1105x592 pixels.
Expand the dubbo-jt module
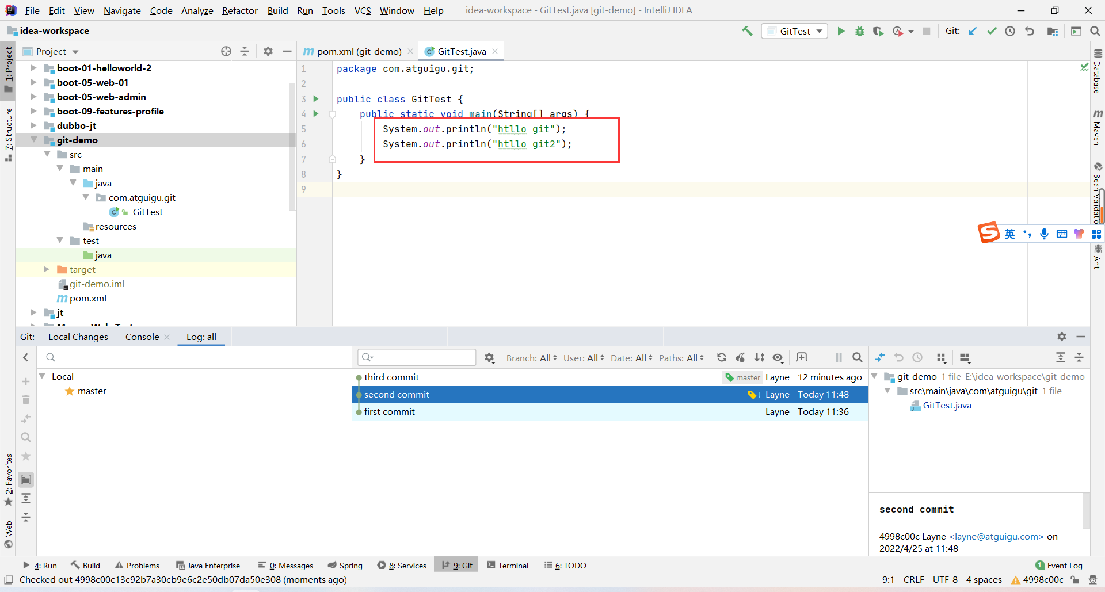click(34, 125)
